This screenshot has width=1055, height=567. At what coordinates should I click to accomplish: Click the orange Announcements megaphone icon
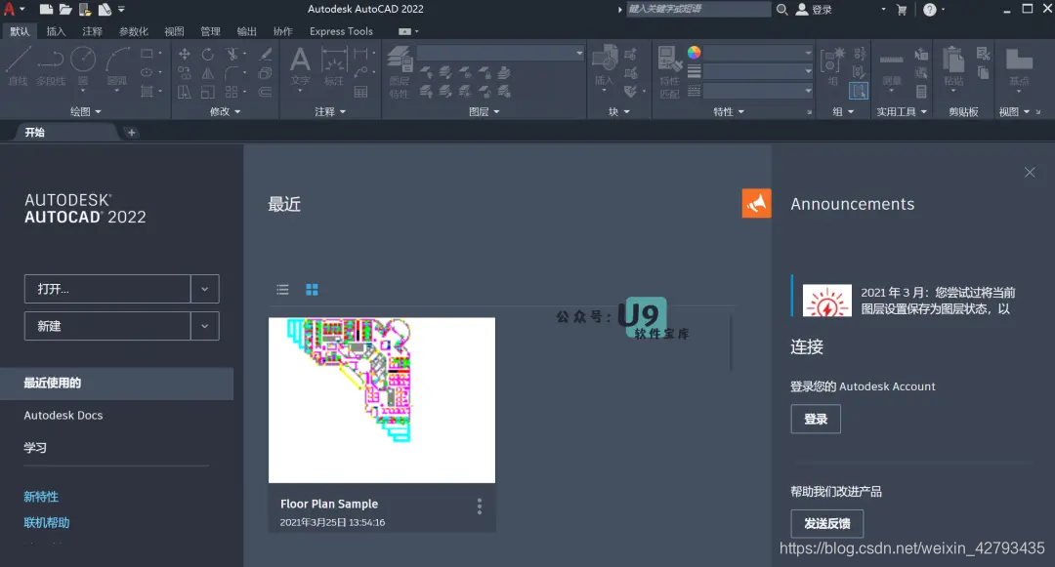click(x=756, y=204)
